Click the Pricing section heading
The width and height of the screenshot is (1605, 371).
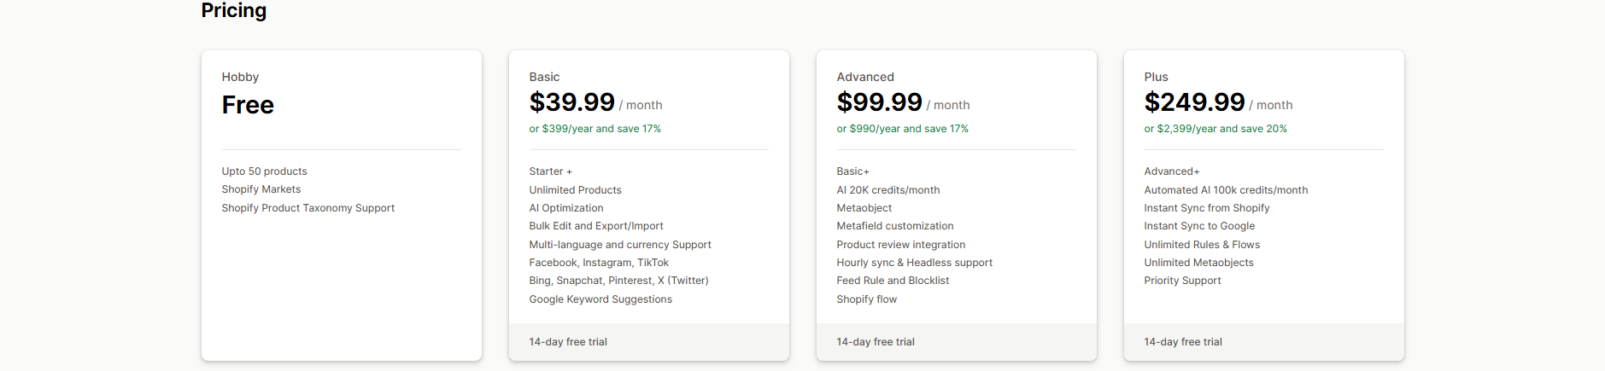pyautogui.click(x=233, y=10)
